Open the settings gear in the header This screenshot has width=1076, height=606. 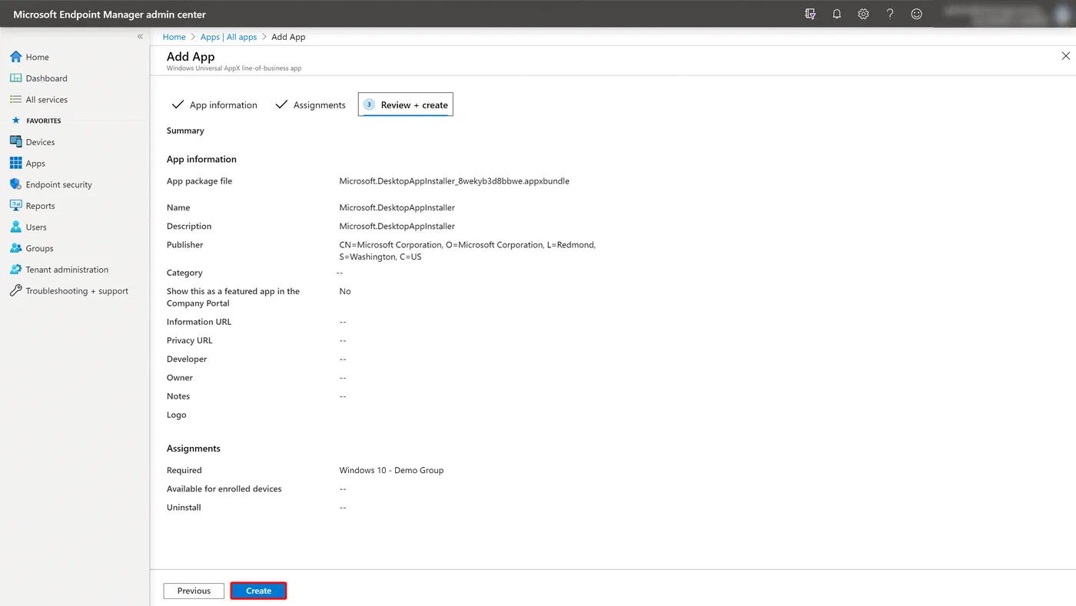(863, 14)
